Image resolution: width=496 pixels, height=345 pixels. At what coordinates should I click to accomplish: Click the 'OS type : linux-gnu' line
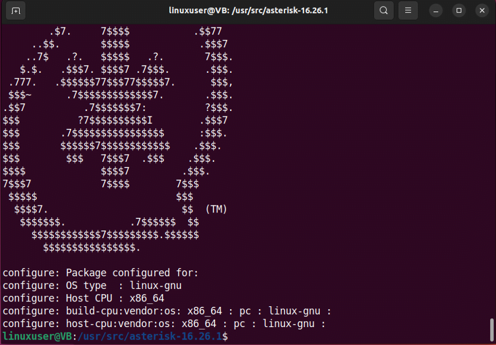point(92,286)
